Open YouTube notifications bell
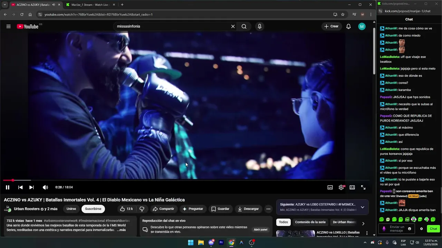 point(348,27)
